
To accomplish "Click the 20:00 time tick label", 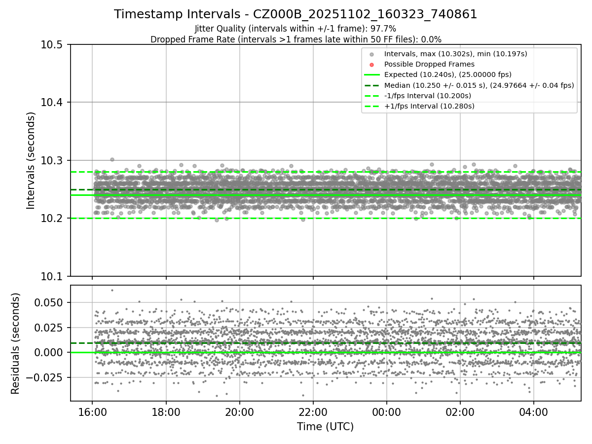I will tap(239, 411).
